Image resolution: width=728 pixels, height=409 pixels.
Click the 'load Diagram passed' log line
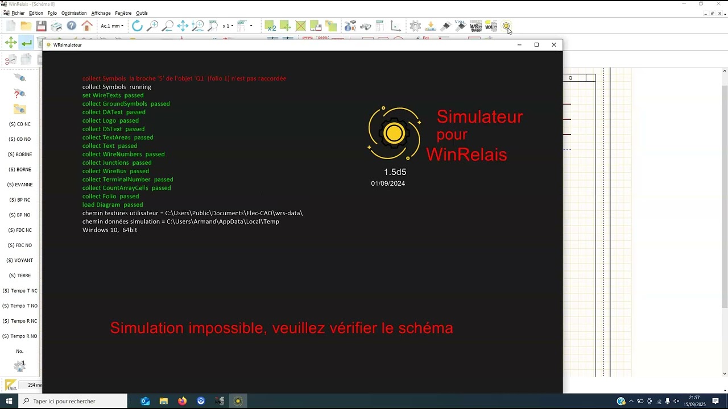click(x=113, y=204)
